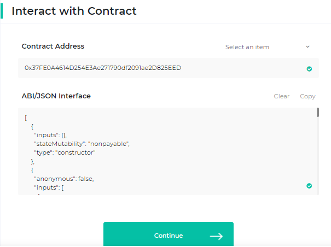Click the green checkmark in ABI interface box
This screenshot has width=331, height=247.
[309, 186]
